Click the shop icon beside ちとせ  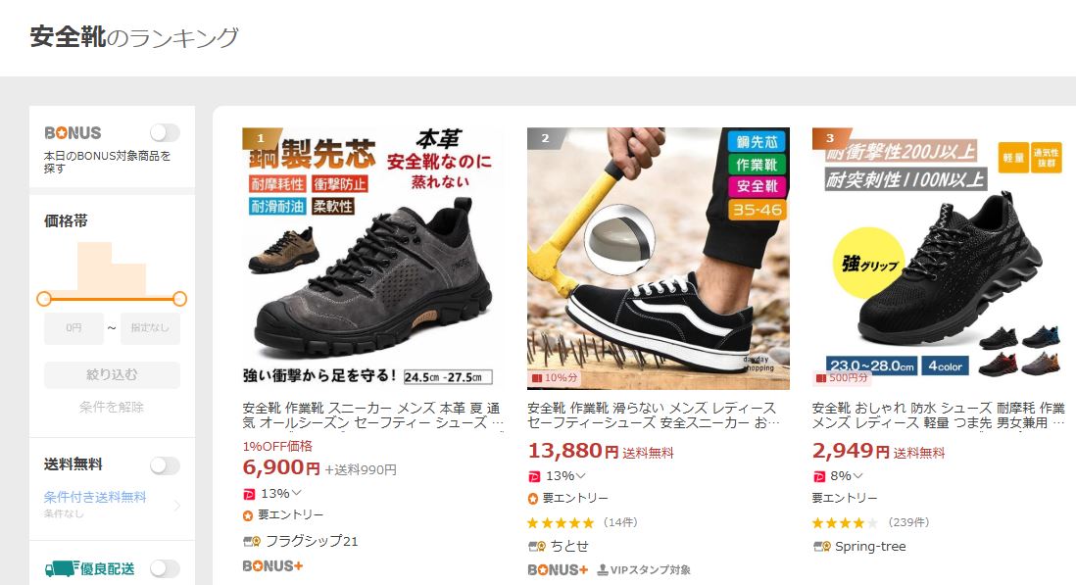[536, 547]
